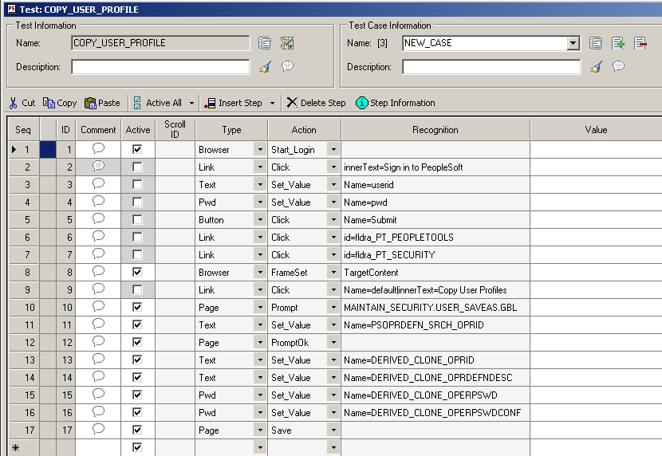Screen dimensions: 662x456
Task: Open the comment bubble for step 17
Action: coord(98,429)
